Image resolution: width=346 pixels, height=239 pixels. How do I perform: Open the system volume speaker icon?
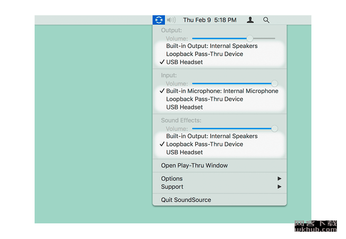pos(171,20)
